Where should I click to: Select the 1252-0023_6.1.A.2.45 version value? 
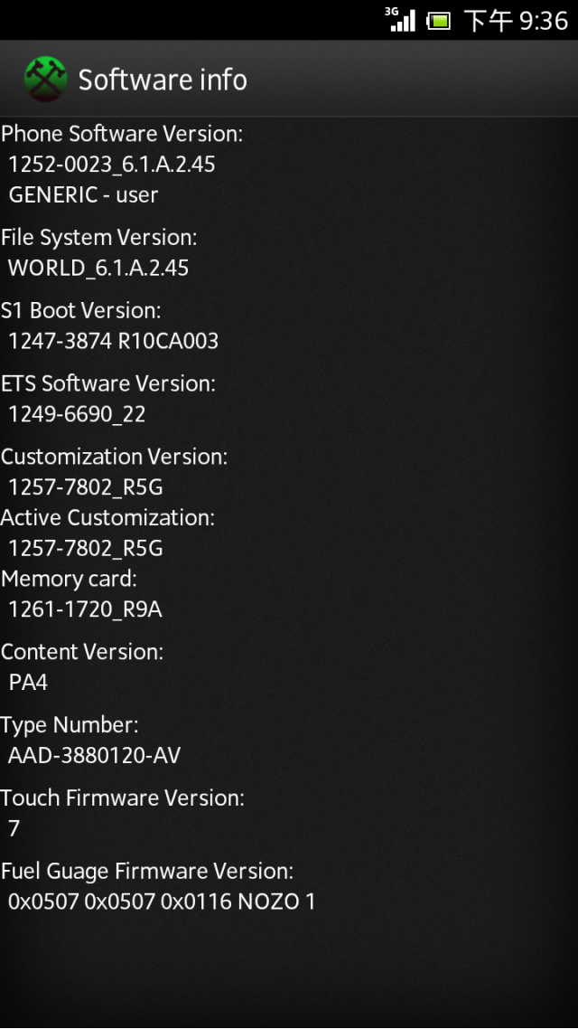pyautogui.click(x=111, y=164)
